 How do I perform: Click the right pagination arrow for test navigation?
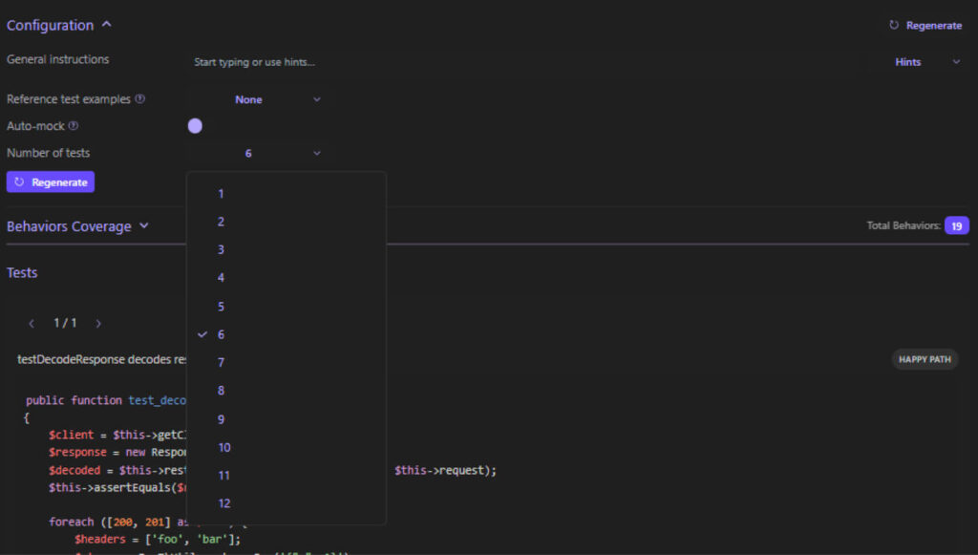coord(97,323)
